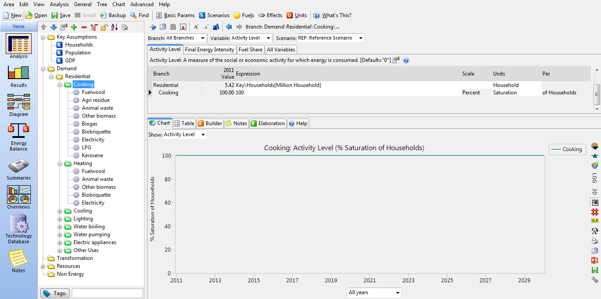This screenshot has width=601, height=299.
Task: Open the Scenario dropdown
Action: 331,38
